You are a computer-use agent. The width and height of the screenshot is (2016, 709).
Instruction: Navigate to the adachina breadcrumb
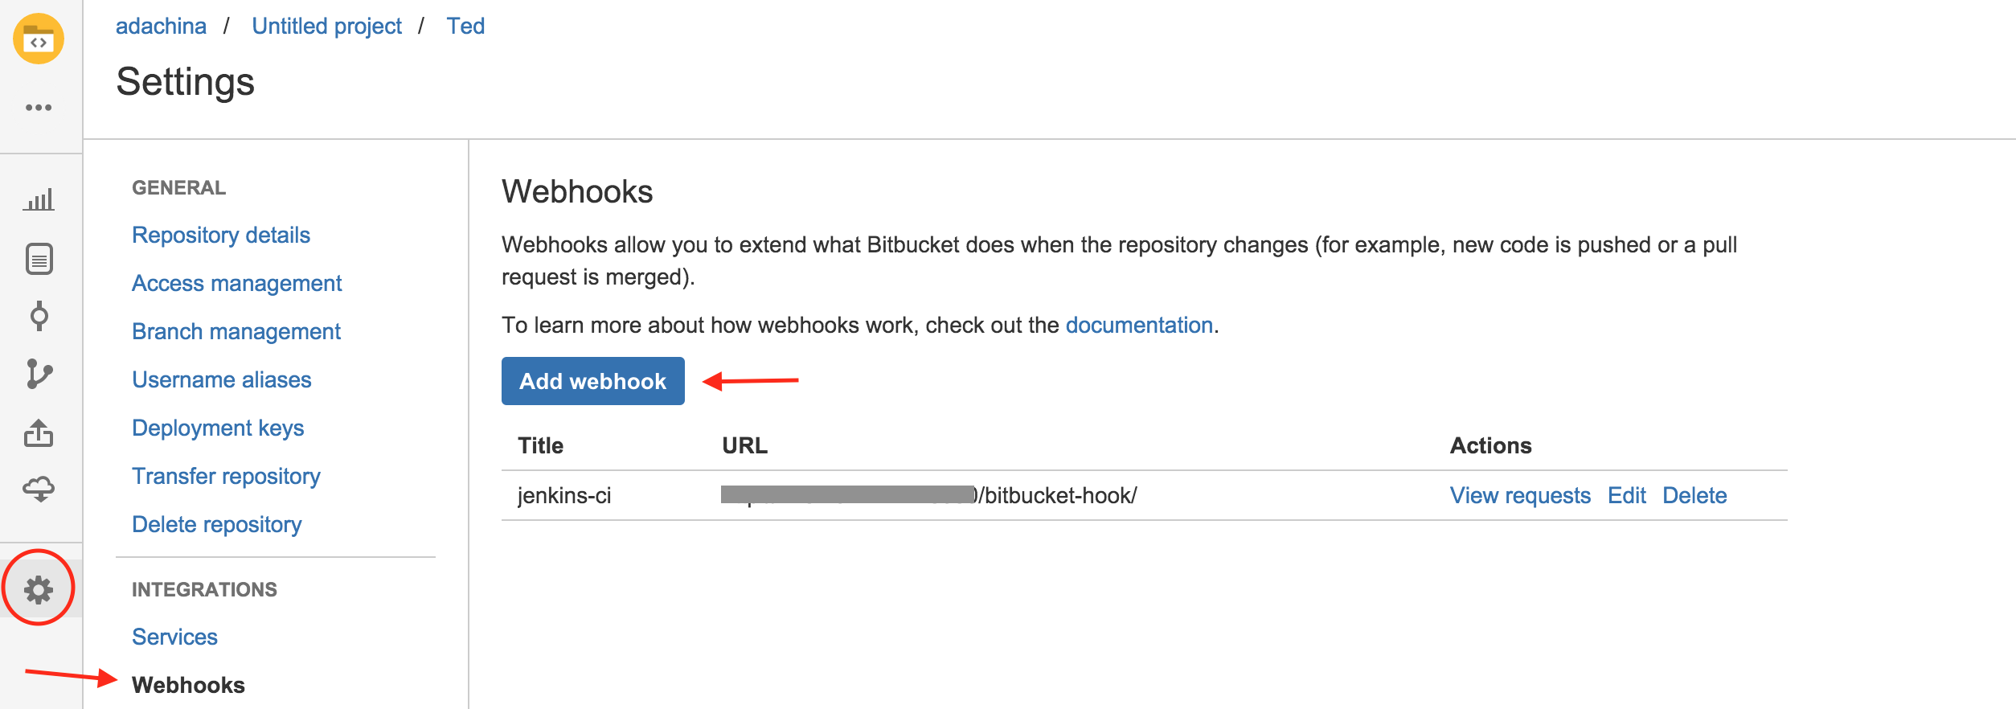click(162, 25)
